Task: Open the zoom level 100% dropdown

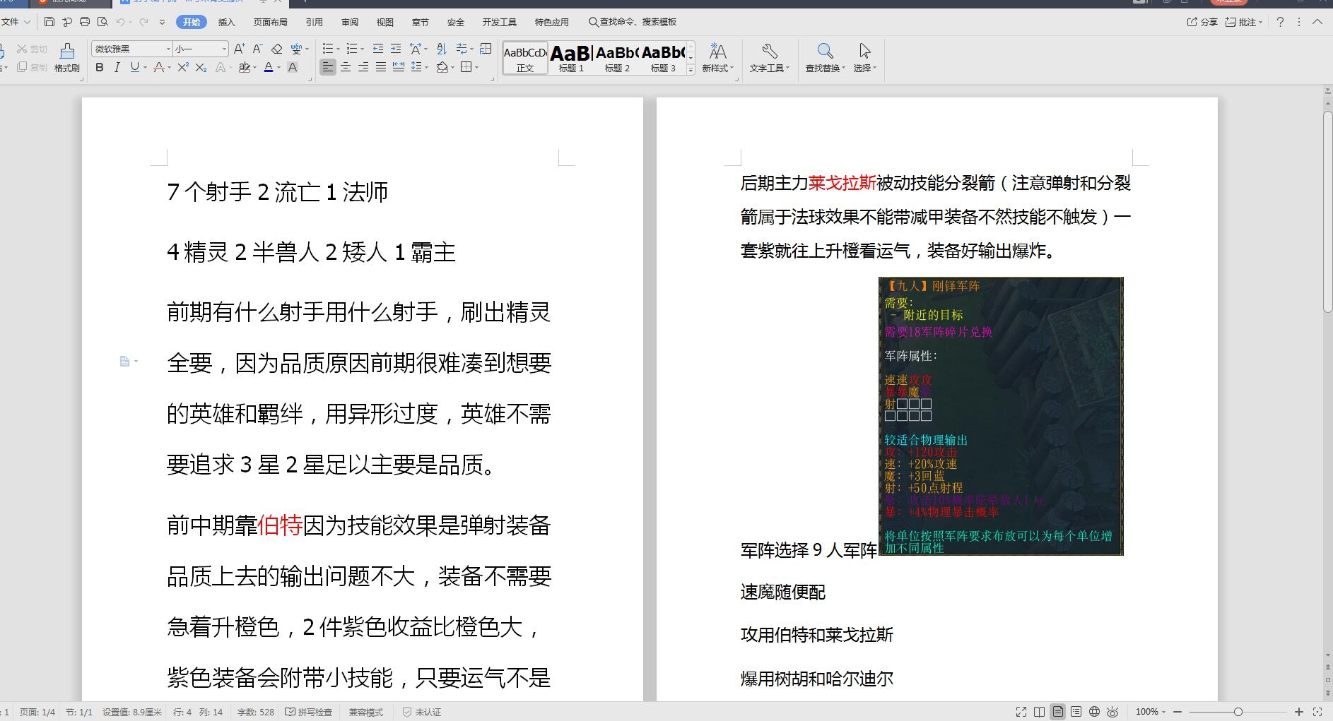Action: point(1151,712)
